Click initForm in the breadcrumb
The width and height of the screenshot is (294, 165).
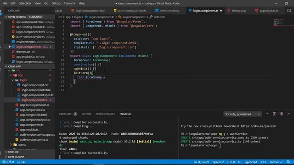coord(159,17)
